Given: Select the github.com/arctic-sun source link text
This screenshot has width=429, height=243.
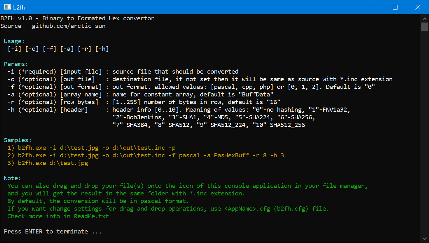Looking at the screenshot, I should pos(68,26).
